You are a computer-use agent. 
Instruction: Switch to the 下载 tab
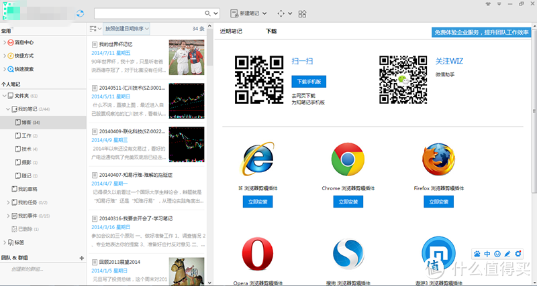[271, 31]
